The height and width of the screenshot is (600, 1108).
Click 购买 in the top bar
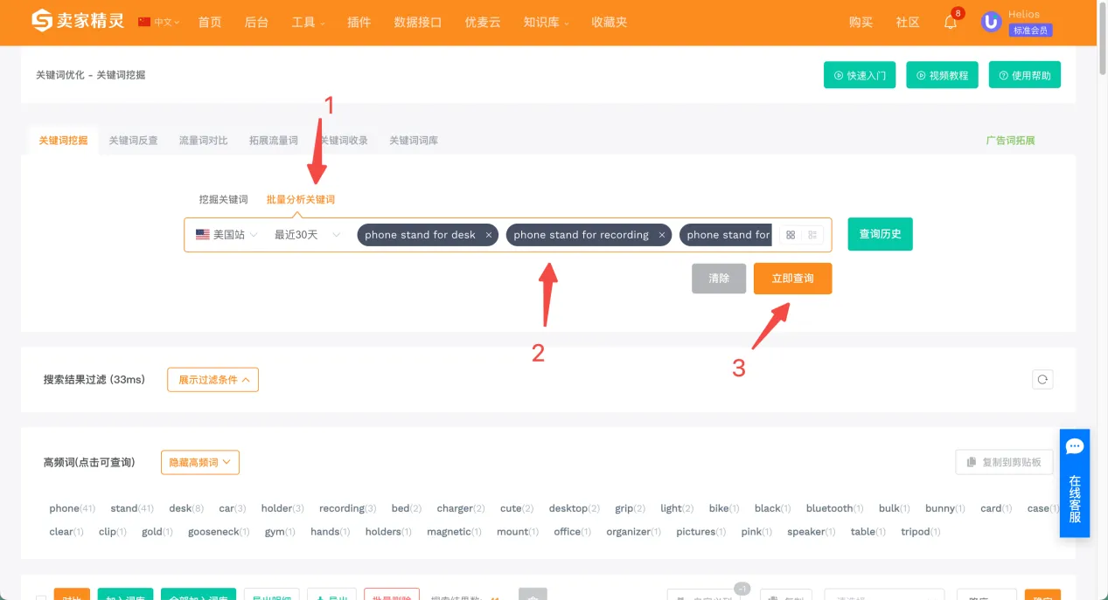point(861,22)
